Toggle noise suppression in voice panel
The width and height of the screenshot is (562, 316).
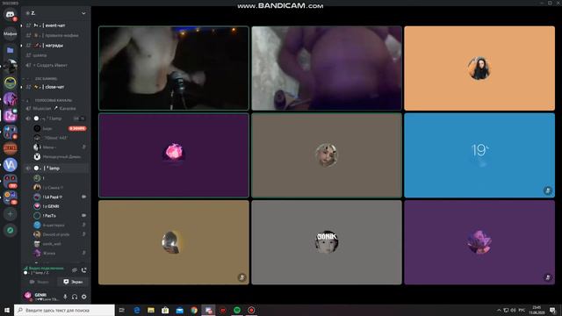75,270
